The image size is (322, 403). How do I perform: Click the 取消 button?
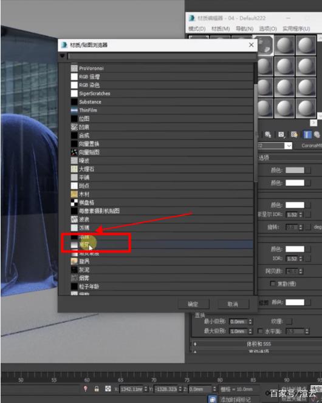click(x=233, y=304)
